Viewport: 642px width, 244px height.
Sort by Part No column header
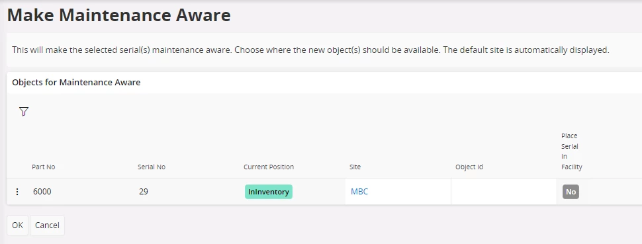coord(44,167)
